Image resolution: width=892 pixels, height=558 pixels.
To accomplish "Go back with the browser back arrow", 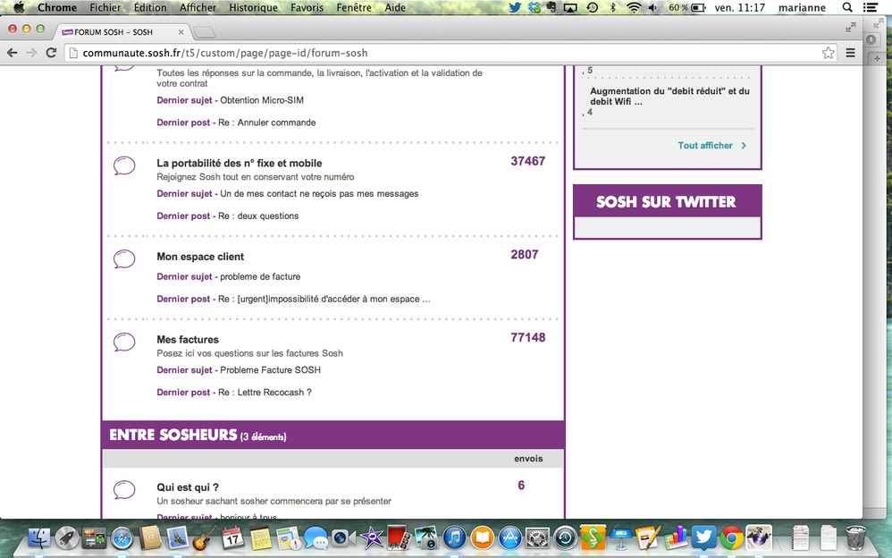I will coord(13,53).
